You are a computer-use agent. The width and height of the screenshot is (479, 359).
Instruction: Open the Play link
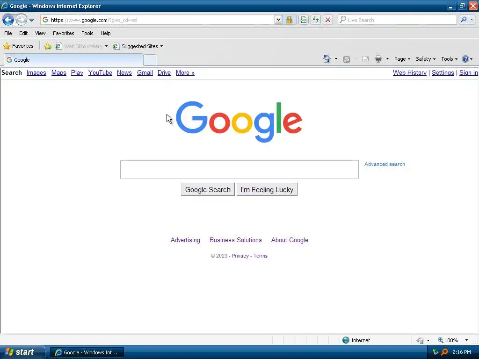[77, 72]
